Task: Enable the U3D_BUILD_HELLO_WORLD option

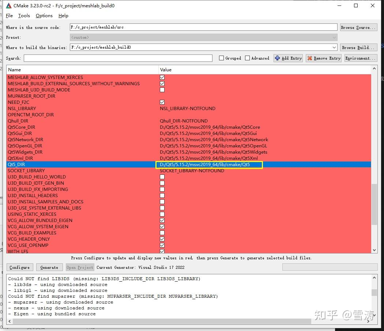Action: tap(162, 177)
